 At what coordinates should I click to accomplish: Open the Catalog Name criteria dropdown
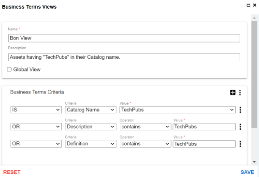click(90, 110)
